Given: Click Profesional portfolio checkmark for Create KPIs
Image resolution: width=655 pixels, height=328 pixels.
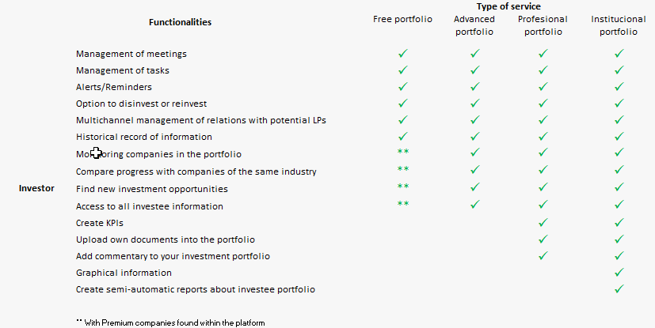Looking at the screenshot, I should 543,223.
